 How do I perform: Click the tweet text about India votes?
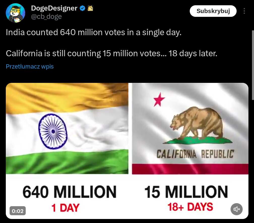(x=94, y=32)
